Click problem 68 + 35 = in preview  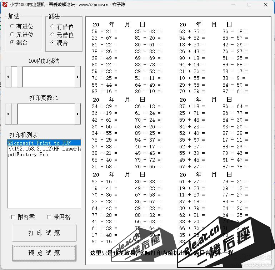pos(192,31)
